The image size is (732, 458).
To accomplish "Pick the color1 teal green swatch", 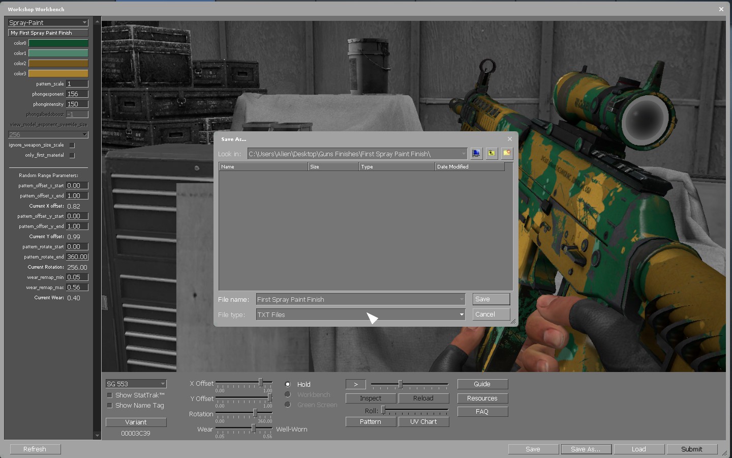I will pyautogui.click(x=58, y=53).
